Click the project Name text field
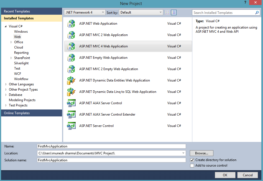The width and height of the screenshot is (263, 181). coord(111,146)
